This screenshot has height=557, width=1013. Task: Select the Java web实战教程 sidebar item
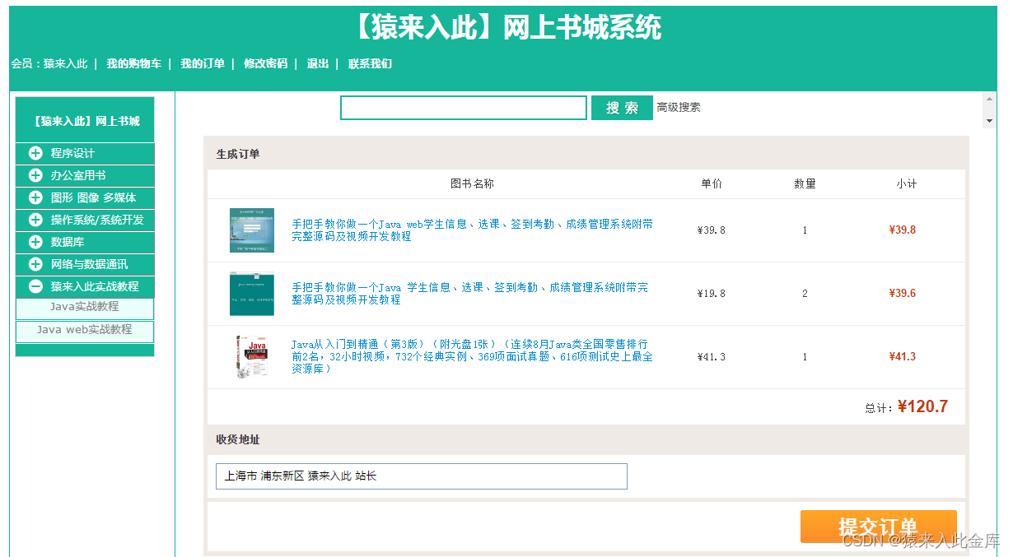(84, 327)
